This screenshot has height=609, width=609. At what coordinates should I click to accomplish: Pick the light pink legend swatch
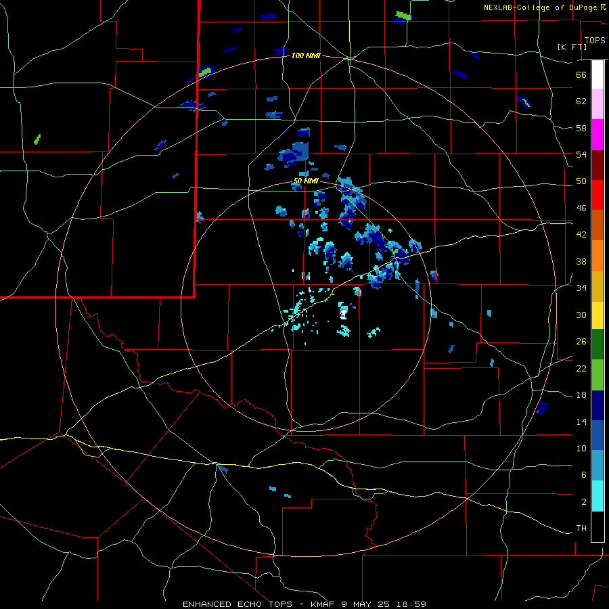coord(597,104)
